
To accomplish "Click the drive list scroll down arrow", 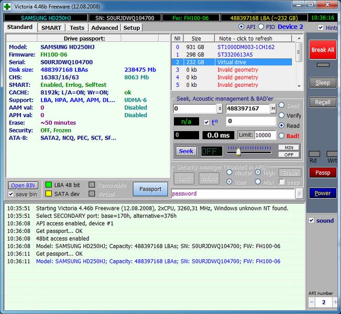I will (x=299, y=86).
